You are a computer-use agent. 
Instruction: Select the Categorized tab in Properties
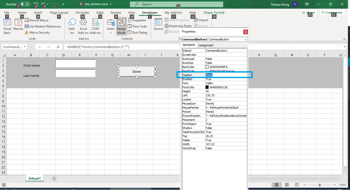(x=205, y=45)
